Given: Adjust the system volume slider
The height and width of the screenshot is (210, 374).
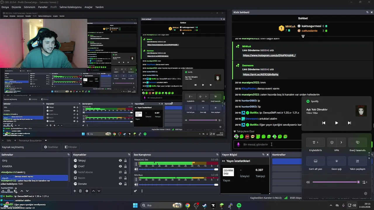Looking at the screenshot, I should [x=336, y=182].
